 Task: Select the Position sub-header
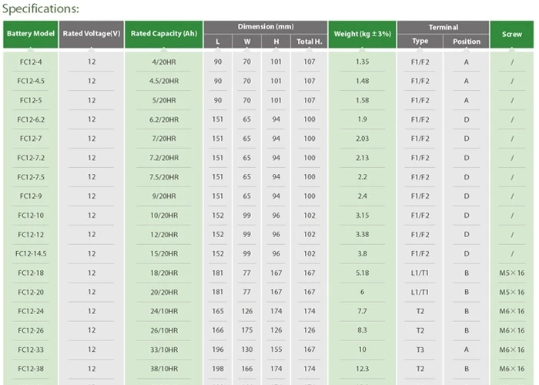tap(467, 42)
